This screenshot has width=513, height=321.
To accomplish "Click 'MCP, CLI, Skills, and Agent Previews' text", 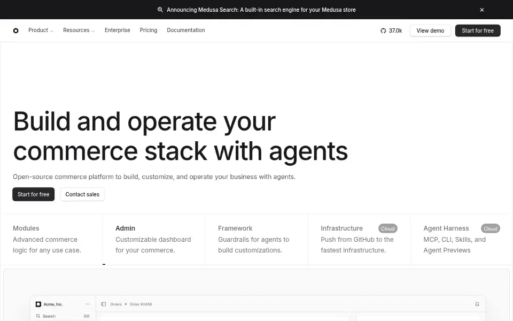I will point(454,245).
